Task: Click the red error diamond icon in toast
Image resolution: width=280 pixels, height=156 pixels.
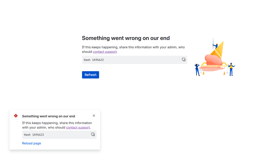Action: tap(16, 116)
